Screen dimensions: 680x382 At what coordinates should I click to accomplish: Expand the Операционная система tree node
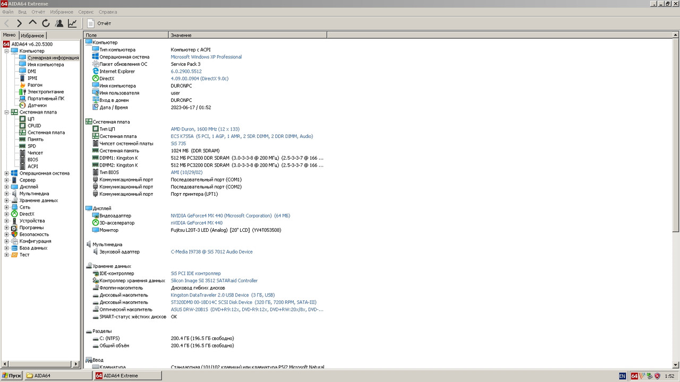[x=6, y=173]
